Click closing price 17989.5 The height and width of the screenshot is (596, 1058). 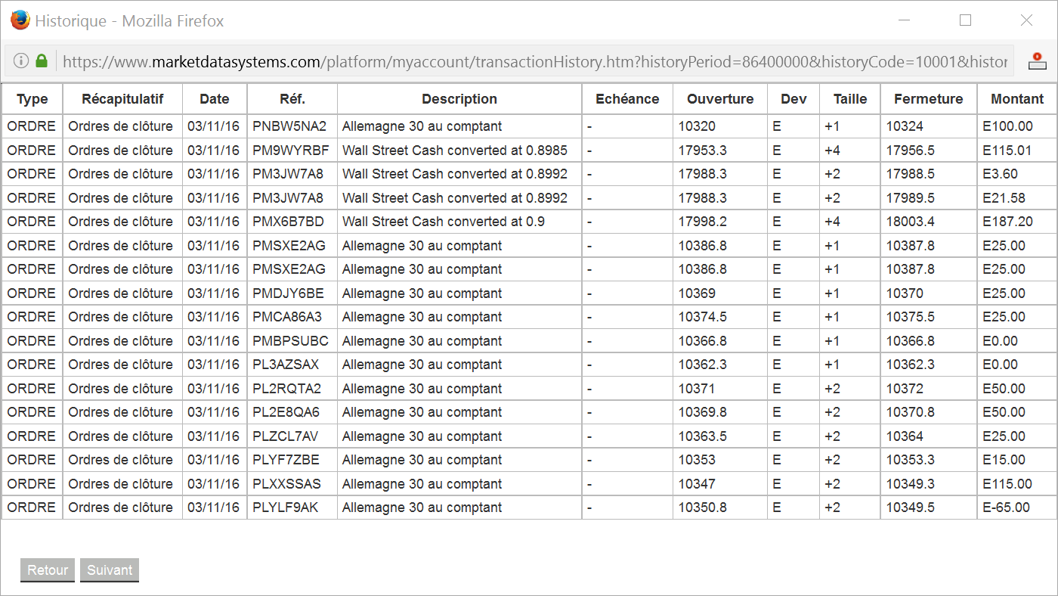click(911, 198)
